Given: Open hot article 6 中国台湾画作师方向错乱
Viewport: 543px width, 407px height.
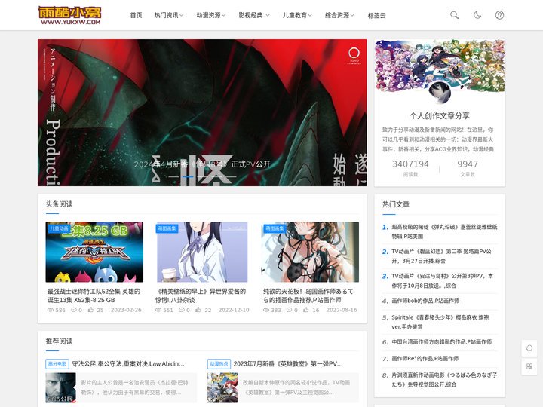Looking at the screenshot, I should click(x=441, y=342).
